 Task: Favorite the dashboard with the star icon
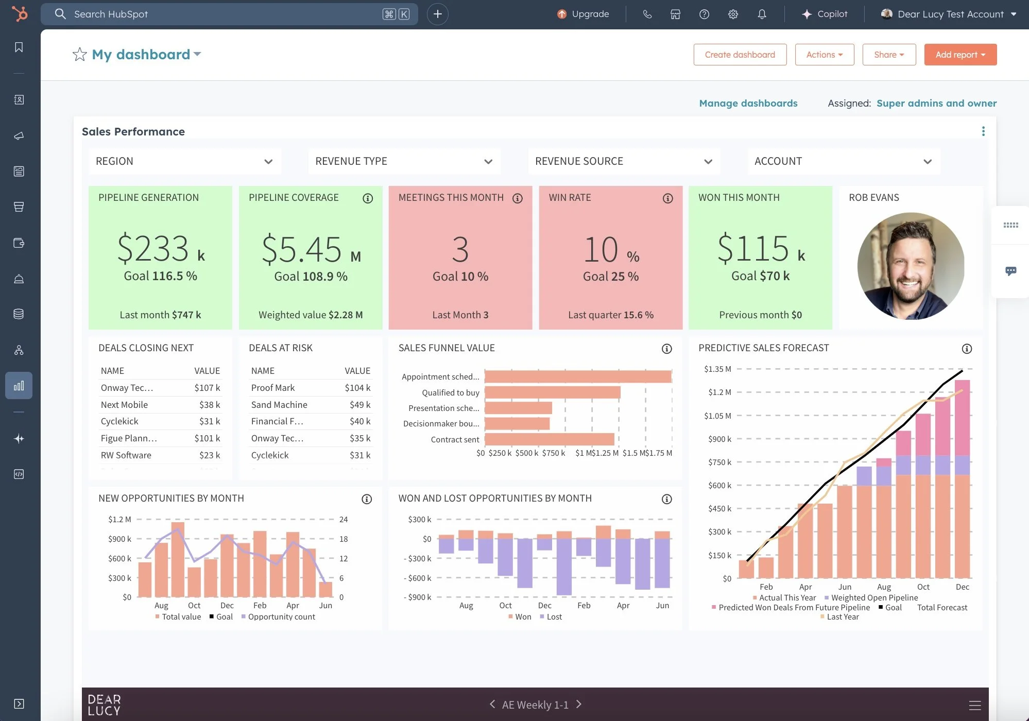click(79, 54)
